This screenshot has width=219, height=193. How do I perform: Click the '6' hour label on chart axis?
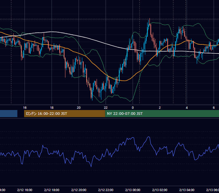click(x=214, y=107)
